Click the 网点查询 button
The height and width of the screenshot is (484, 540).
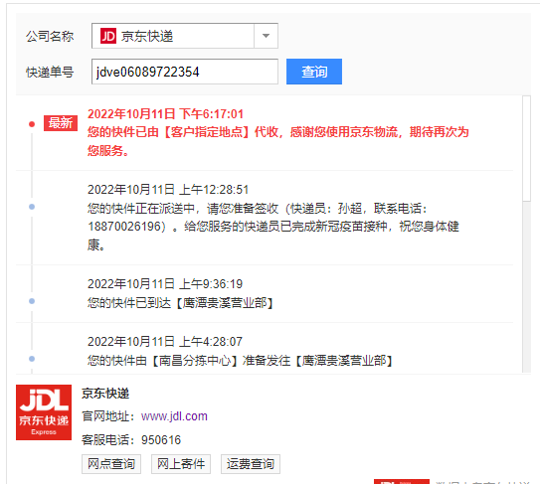pos(111,464)
